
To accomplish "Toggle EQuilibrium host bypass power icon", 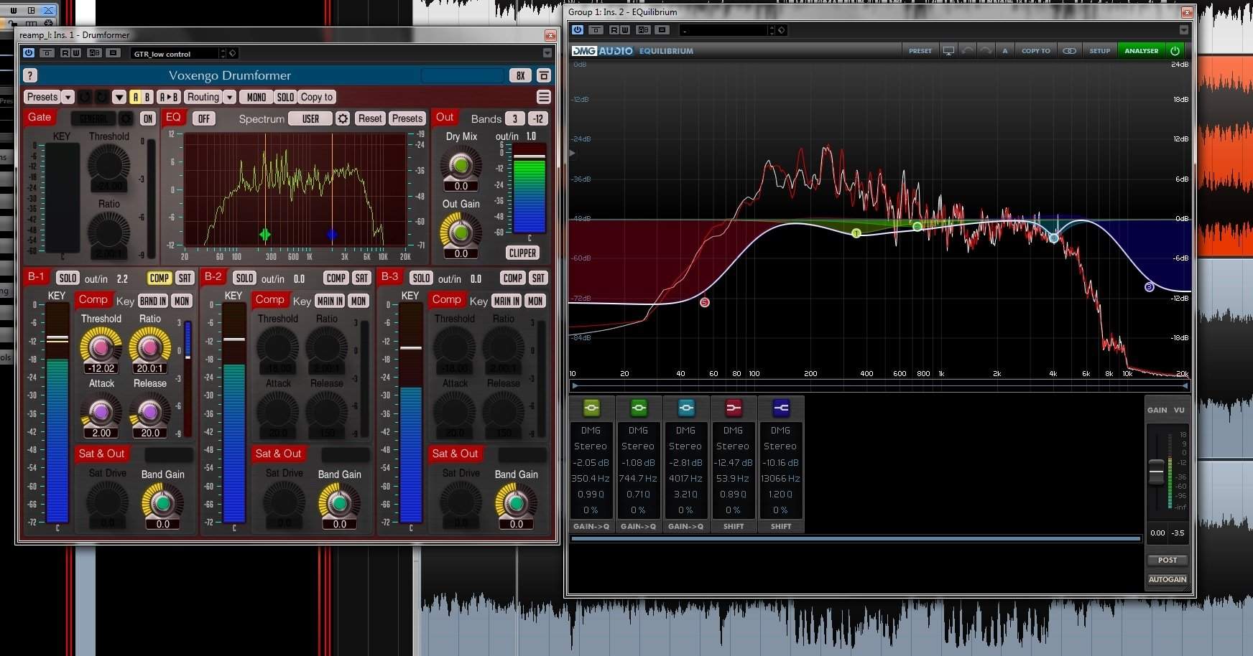I will (578, 30).
